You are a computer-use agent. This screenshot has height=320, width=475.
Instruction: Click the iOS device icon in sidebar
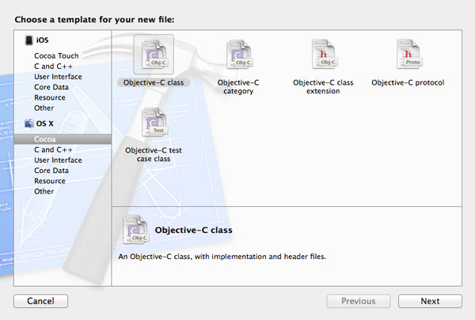[29, 40]
